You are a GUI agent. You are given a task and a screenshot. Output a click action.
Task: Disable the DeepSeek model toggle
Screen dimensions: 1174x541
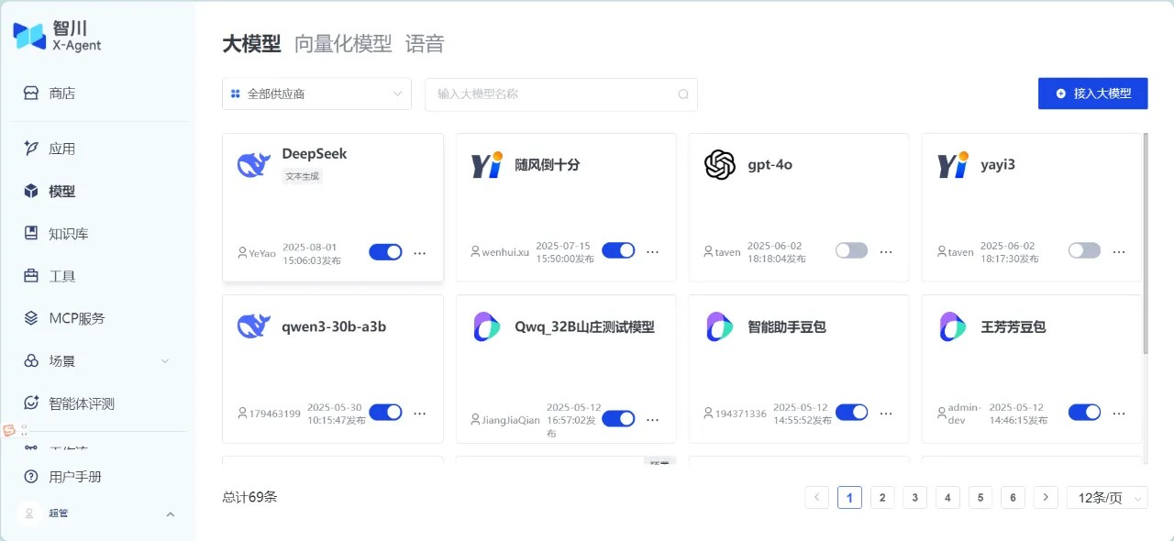(x=385, y=252)
